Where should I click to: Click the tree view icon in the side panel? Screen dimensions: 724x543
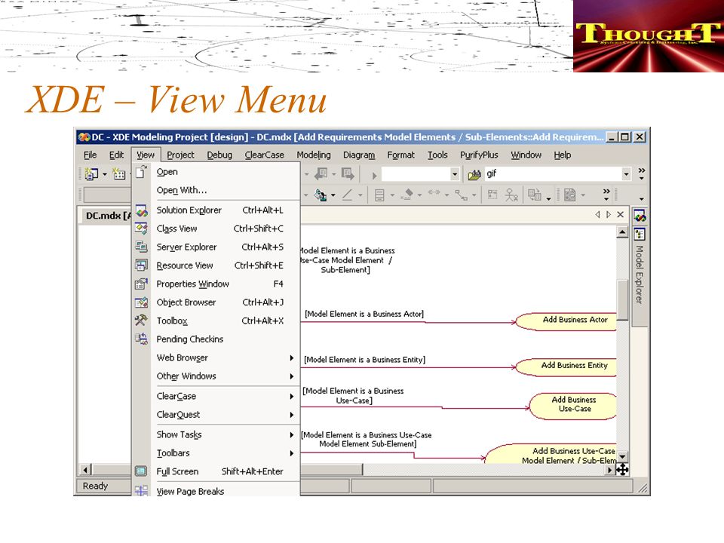(x=640, y=234)
